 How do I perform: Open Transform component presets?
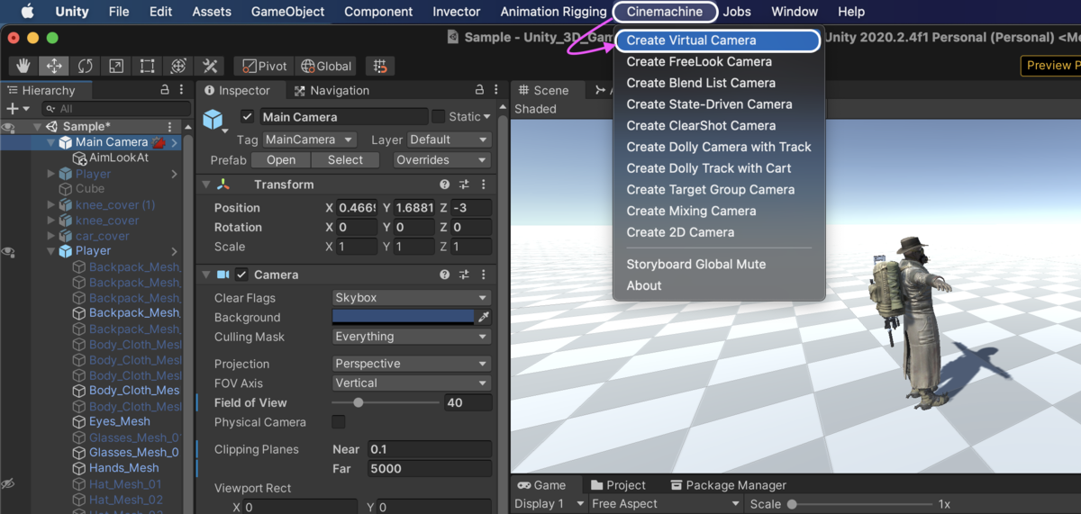[x=464, y=184]
